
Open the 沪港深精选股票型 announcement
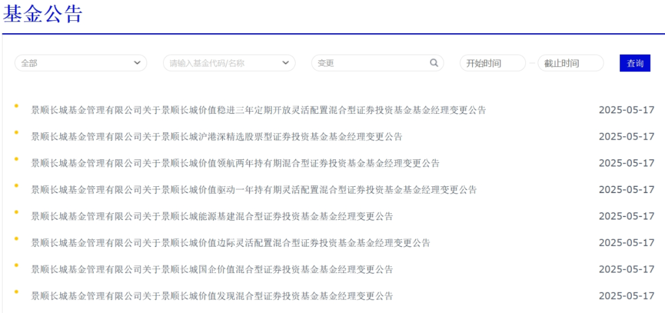point(217,137)
